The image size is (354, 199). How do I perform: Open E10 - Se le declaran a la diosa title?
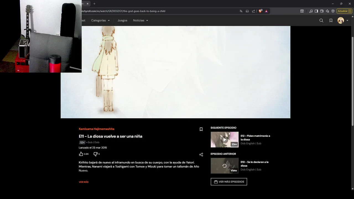[254, 164]
